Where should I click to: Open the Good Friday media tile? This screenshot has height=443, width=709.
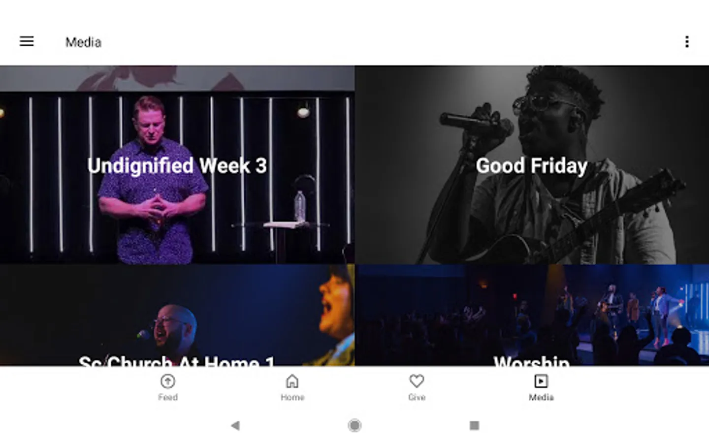pos(532,165)
